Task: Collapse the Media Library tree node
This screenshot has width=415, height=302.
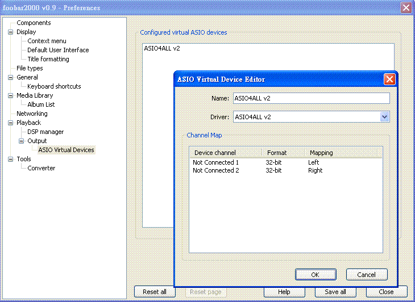Action: [x=11, y=95]
